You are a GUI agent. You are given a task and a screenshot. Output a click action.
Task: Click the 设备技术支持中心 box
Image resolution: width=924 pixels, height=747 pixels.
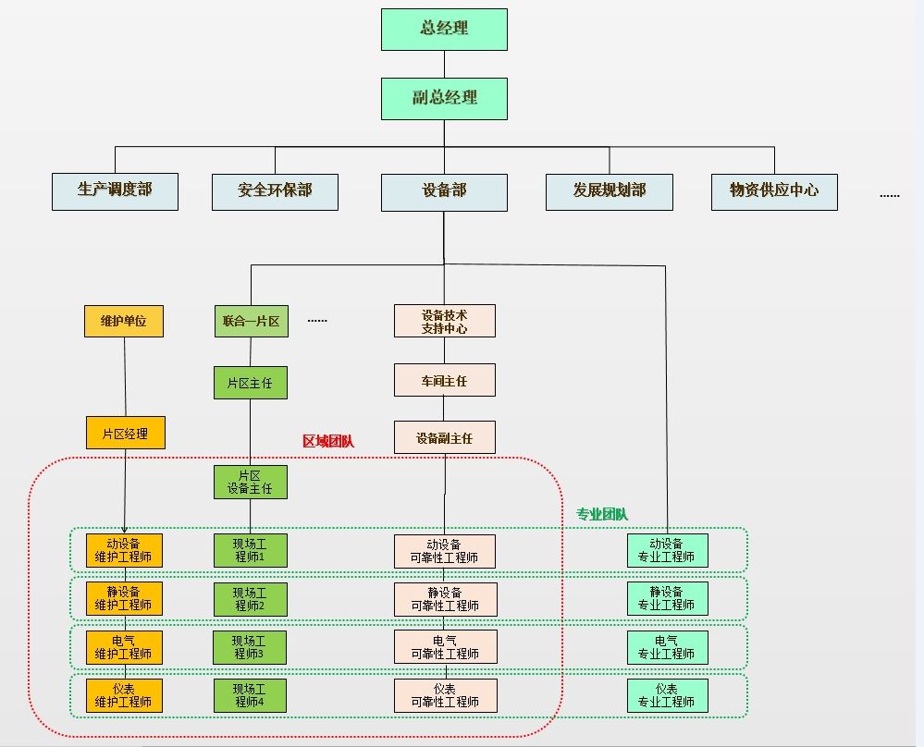[x=445, y=321]
